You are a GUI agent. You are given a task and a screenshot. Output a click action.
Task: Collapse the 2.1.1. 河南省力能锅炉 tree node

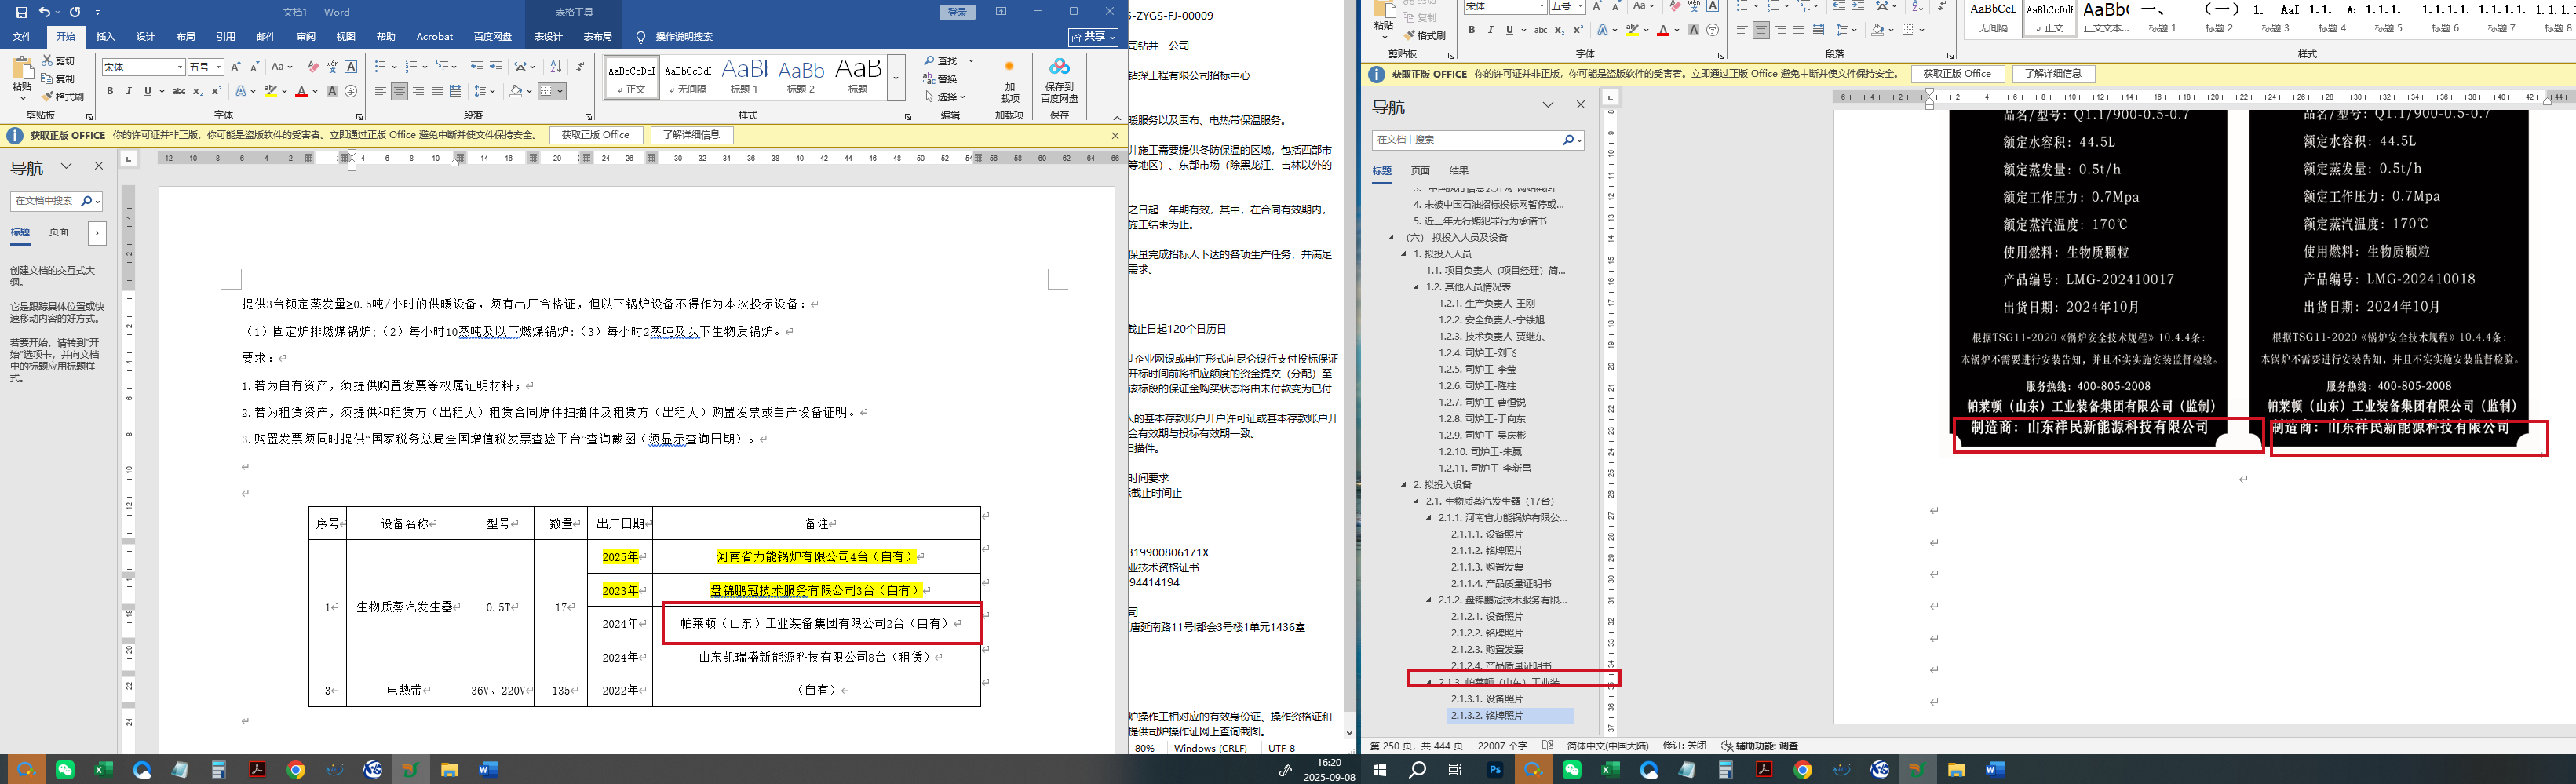pyautogui.click(x=1429, y=518)
